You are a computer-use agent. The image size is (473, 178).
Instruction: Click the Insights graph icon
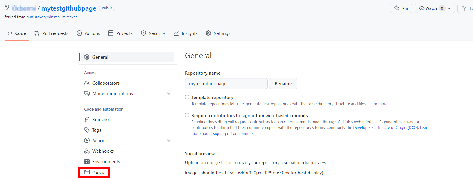click(176, 33)
